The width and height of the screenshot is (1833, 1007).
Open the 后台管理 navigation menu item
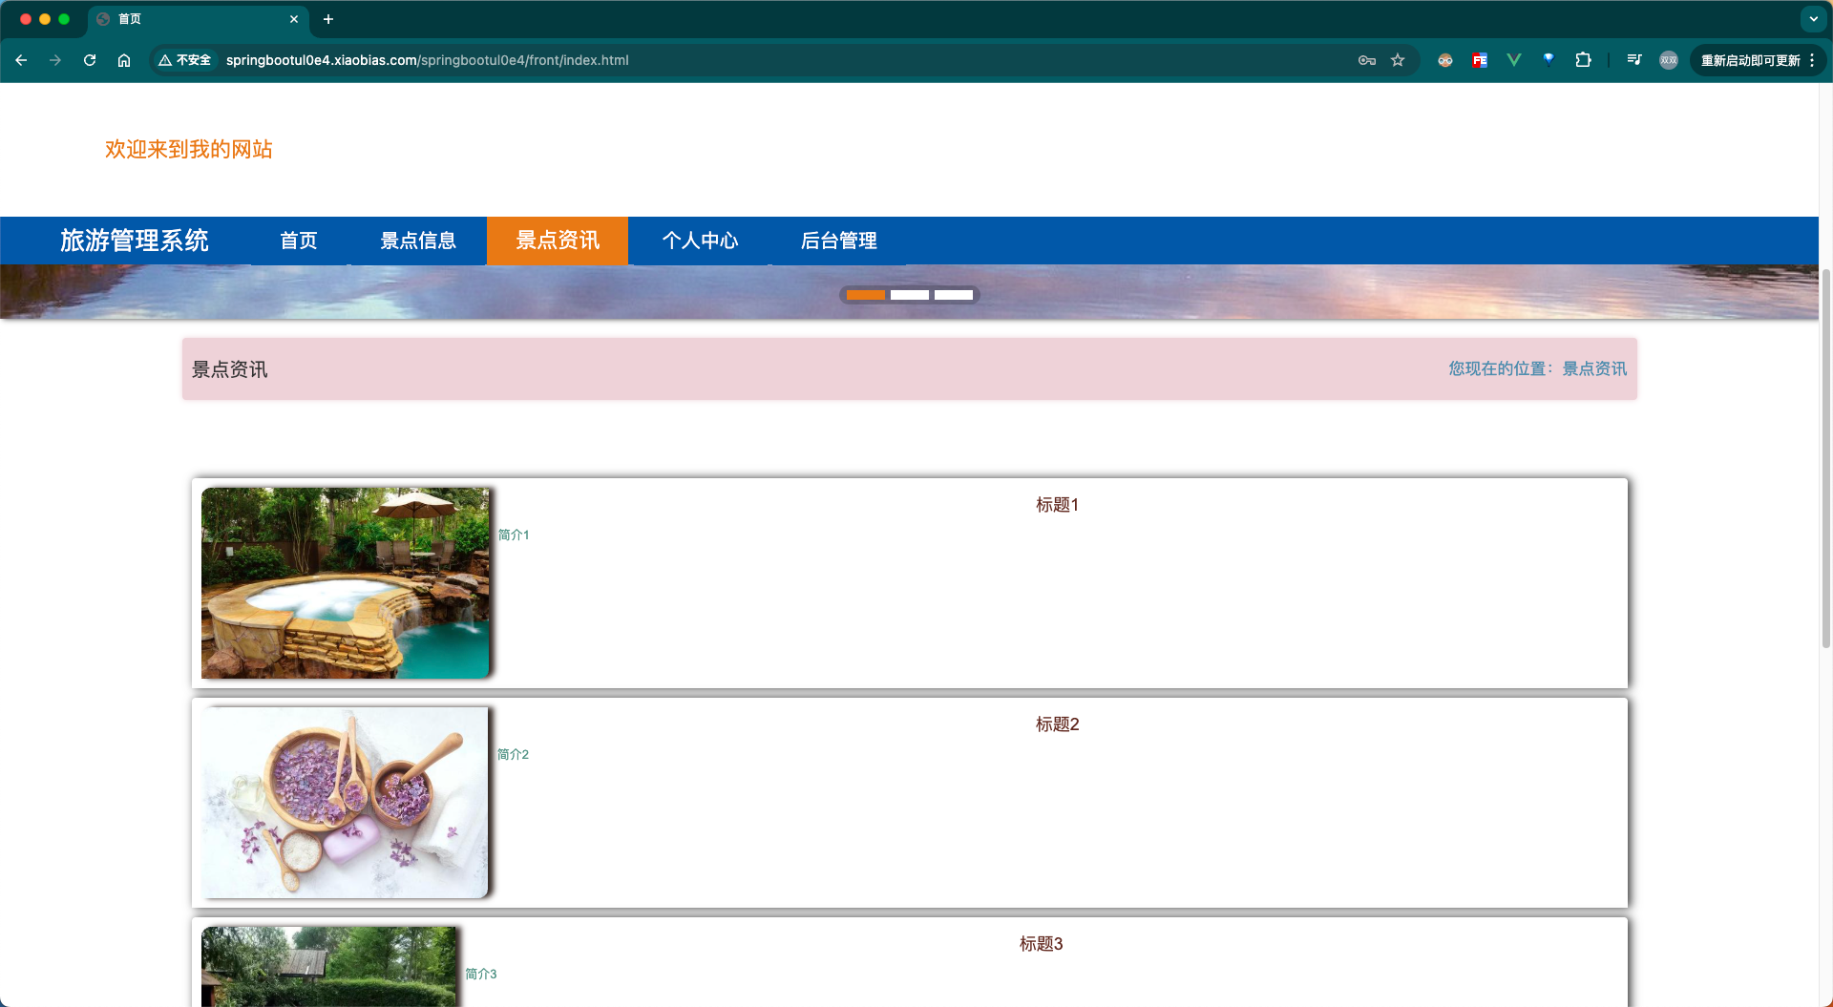(x=839, y=241)
